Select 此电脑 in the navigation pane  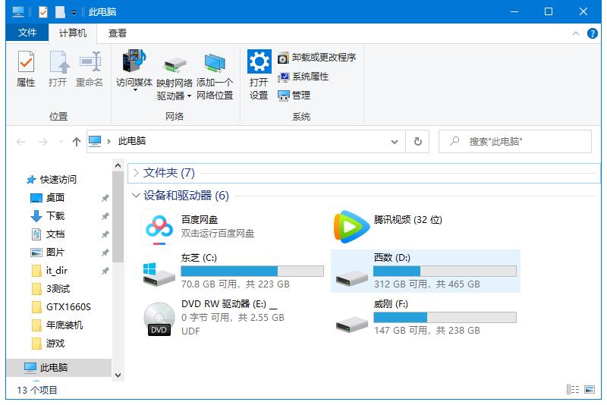pos(59,368)
